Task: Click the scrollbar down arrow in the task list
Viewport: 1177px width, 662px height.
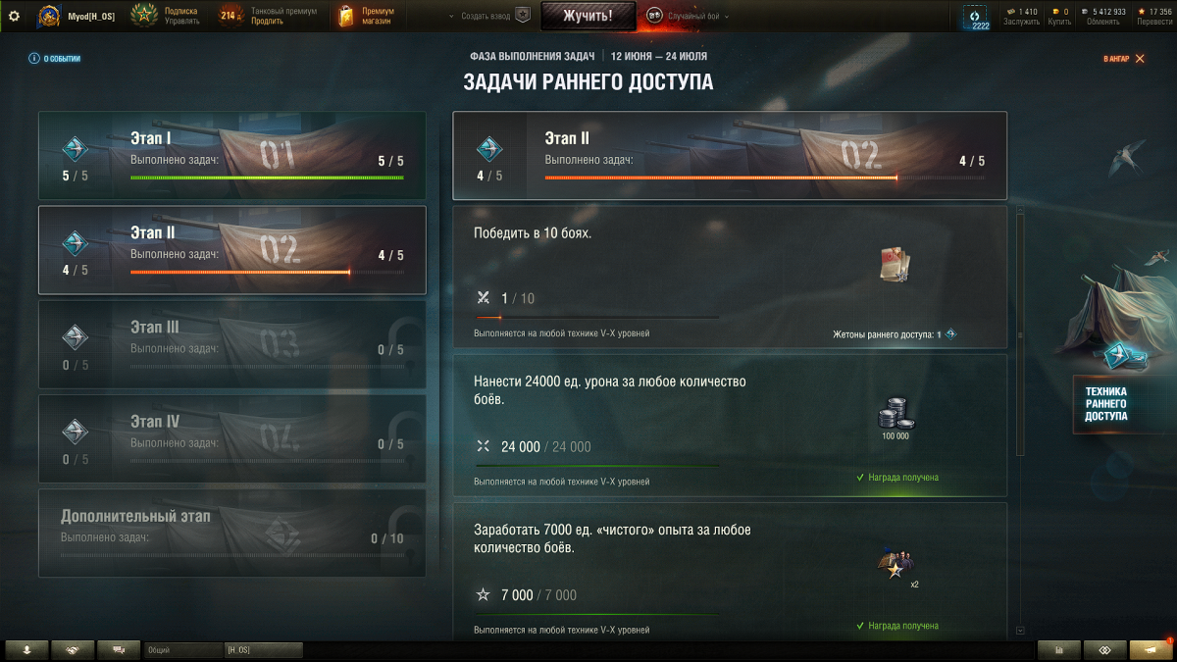Action: [1020, 631]
